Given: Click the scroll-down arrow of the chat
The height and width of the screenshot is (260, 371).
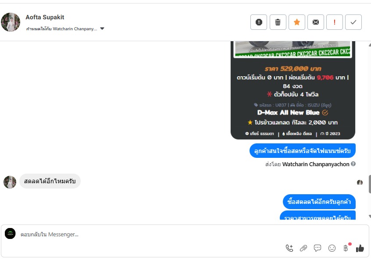Looking at the screenshot, I should point(370,216).
